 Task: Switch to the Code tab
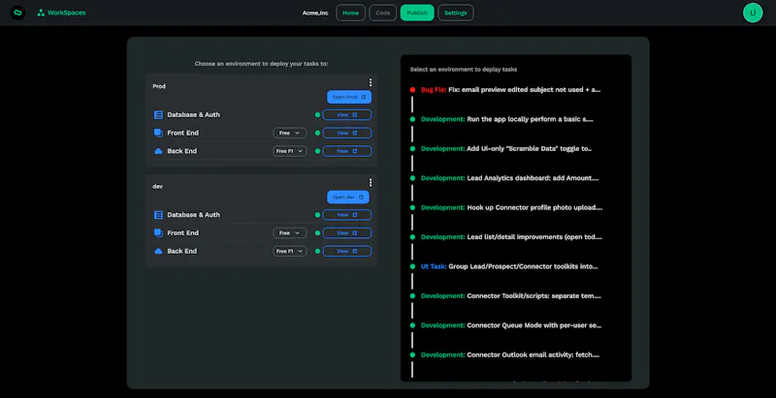[x=382, y=13]
